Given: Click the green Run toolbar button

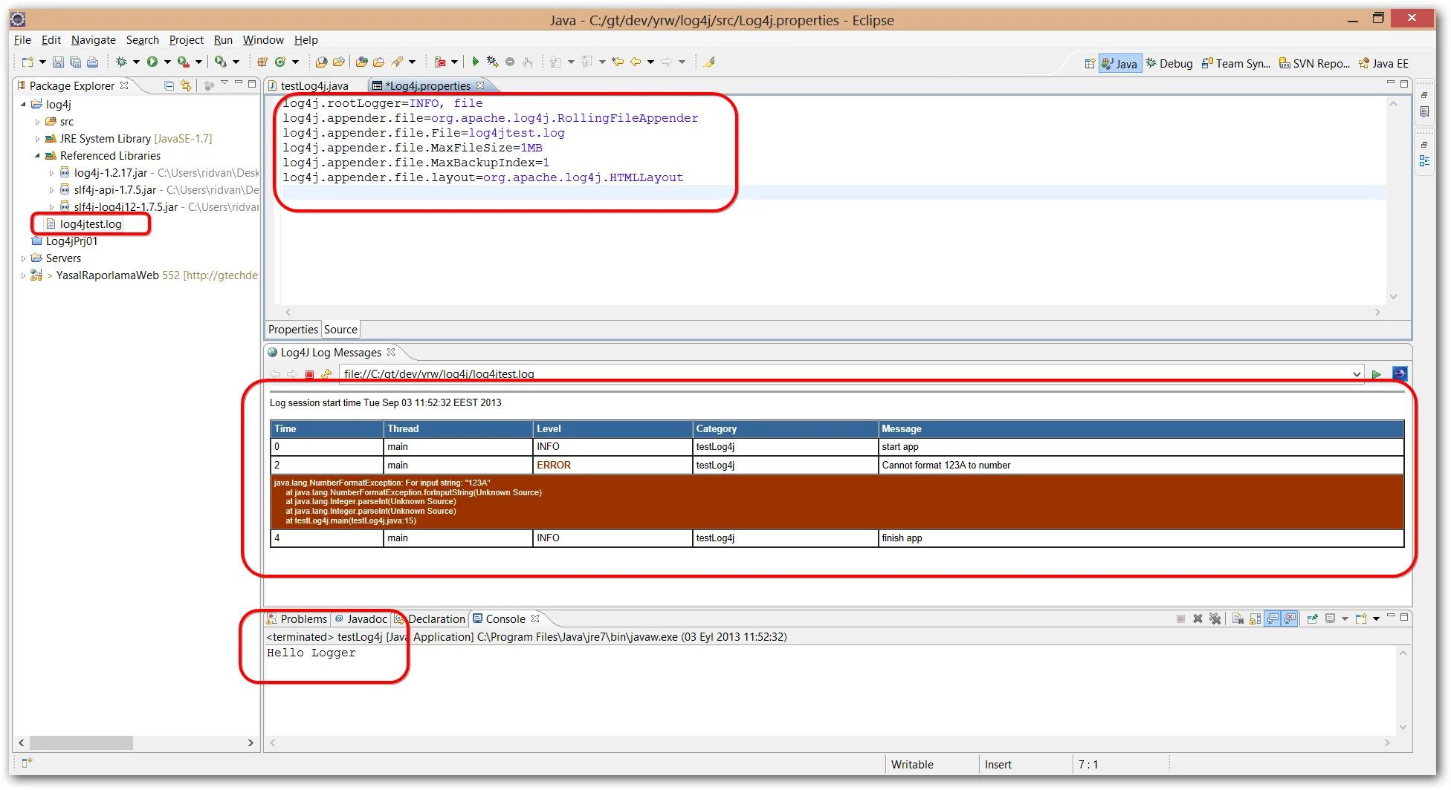Looking at the screenshot, I should (x=152, y=62).
